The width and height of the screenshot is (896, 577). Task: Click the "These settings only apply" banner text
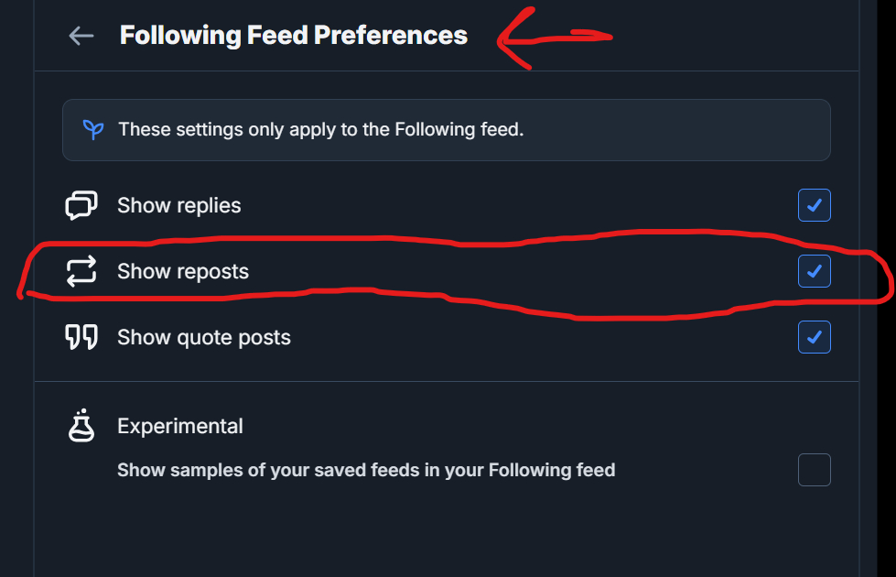tap(321, 129)
